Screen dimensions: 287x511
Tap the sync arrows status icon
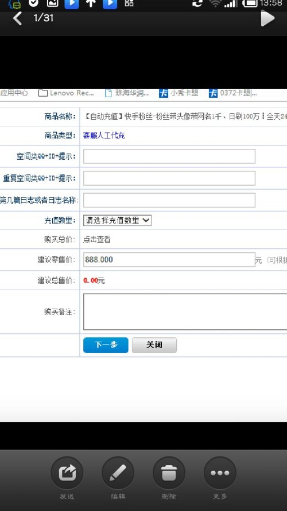tap(197, 3)
